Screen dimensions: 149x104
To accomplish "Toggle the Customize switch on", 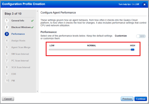I will coord(141,36).
